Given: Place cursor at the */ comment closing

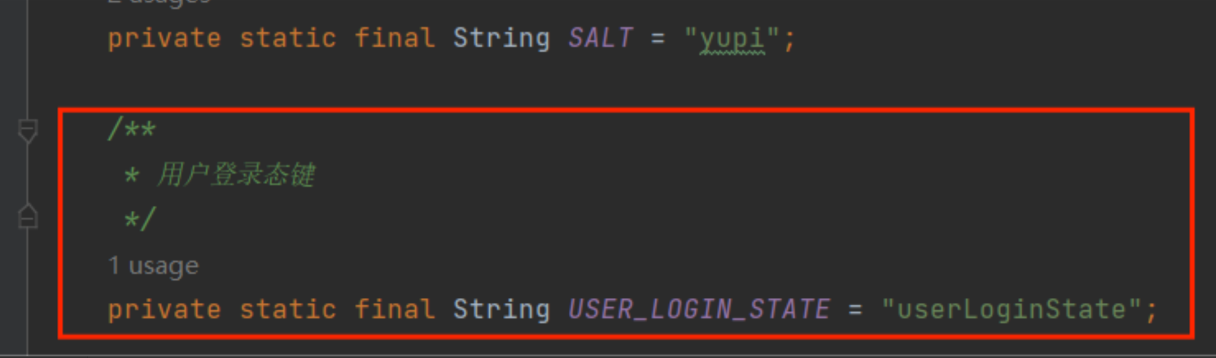Looking at the screenshot, I should point(139,220).
